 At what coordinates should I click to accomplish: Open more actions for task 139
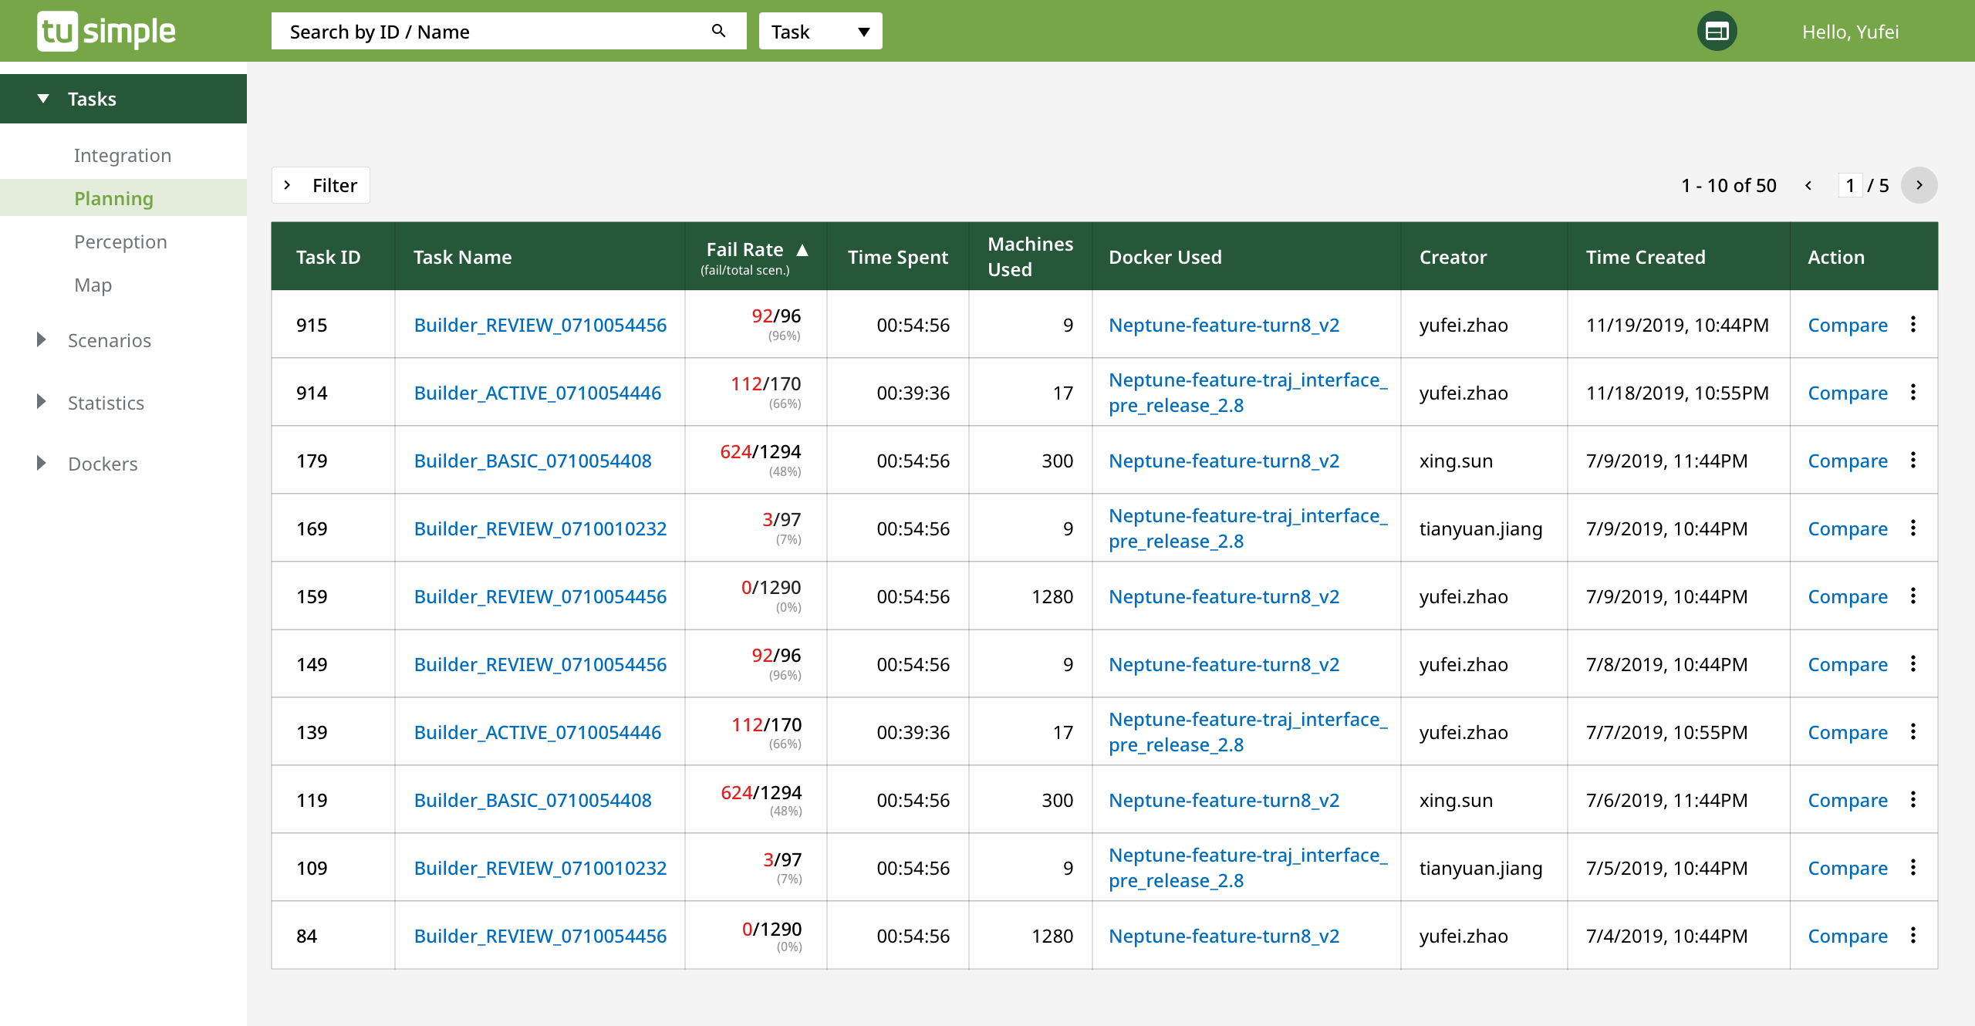(1913, 731)
